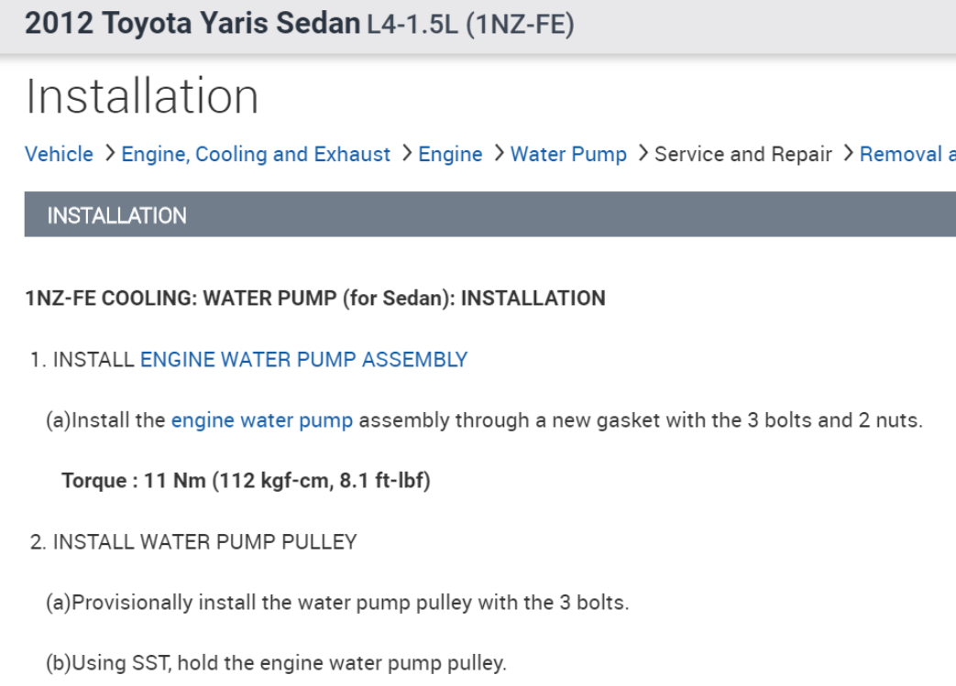Open the Engine, Cooling and Exhaust breadcrumb
Image resolution: width=956 pixels, height=686 pixels.
click(x=256, y=154)
